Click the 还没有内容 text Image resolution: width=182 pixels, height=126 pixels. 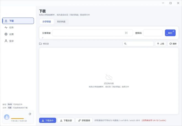pos(109,83)
